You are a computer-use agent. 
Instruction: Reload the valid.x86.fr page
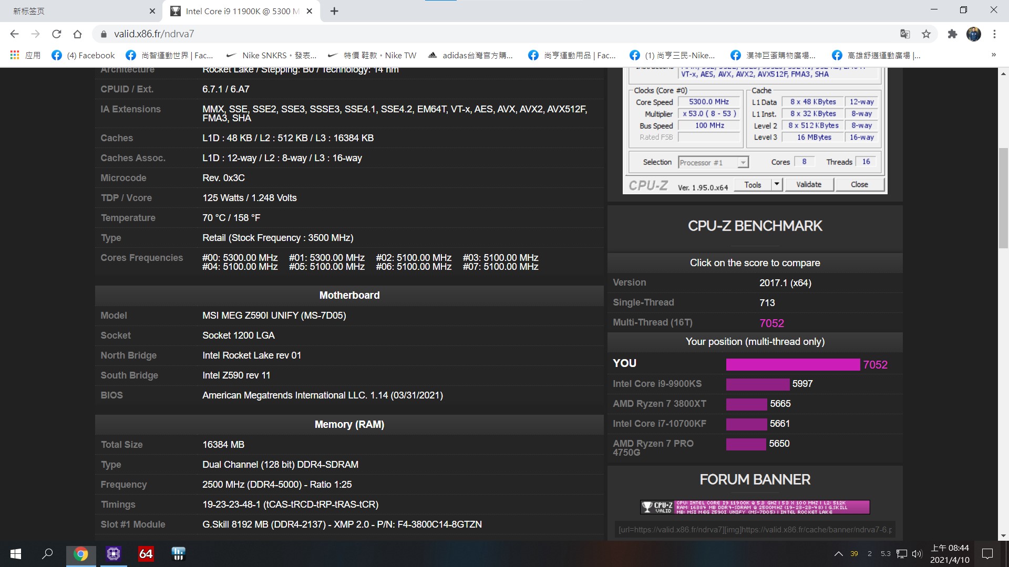coord(56,34)
